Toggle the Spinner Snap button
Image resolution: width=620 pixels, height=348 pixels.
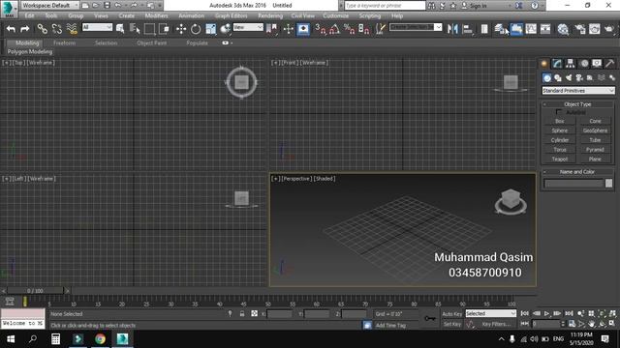coord(364,29)
